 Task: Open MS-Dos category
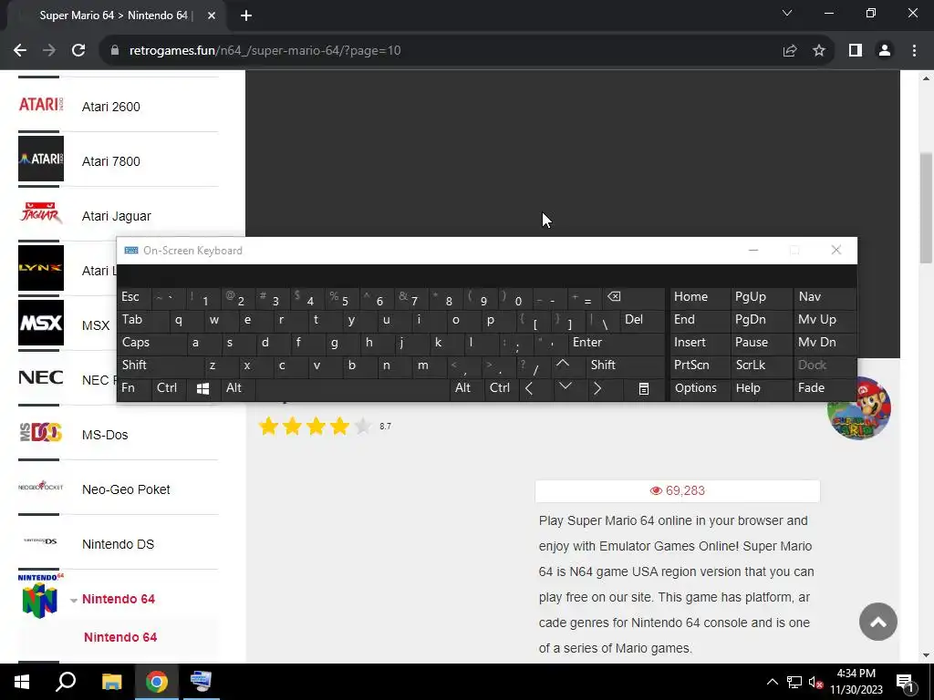(x=105, y=435)
